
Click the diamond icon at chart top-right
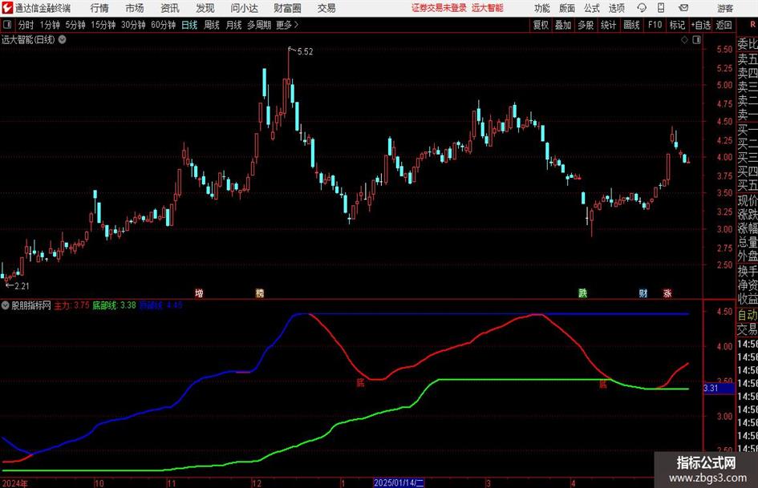point(684,40)
